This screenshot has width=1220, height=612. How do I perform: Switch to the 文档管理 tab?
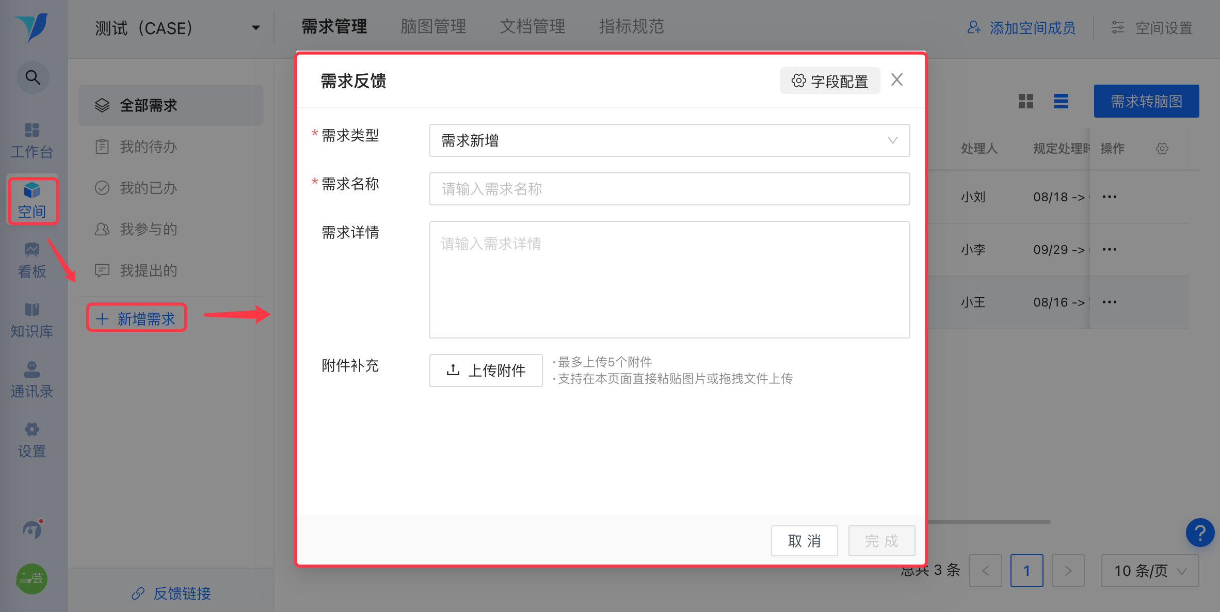click(532, 26)
